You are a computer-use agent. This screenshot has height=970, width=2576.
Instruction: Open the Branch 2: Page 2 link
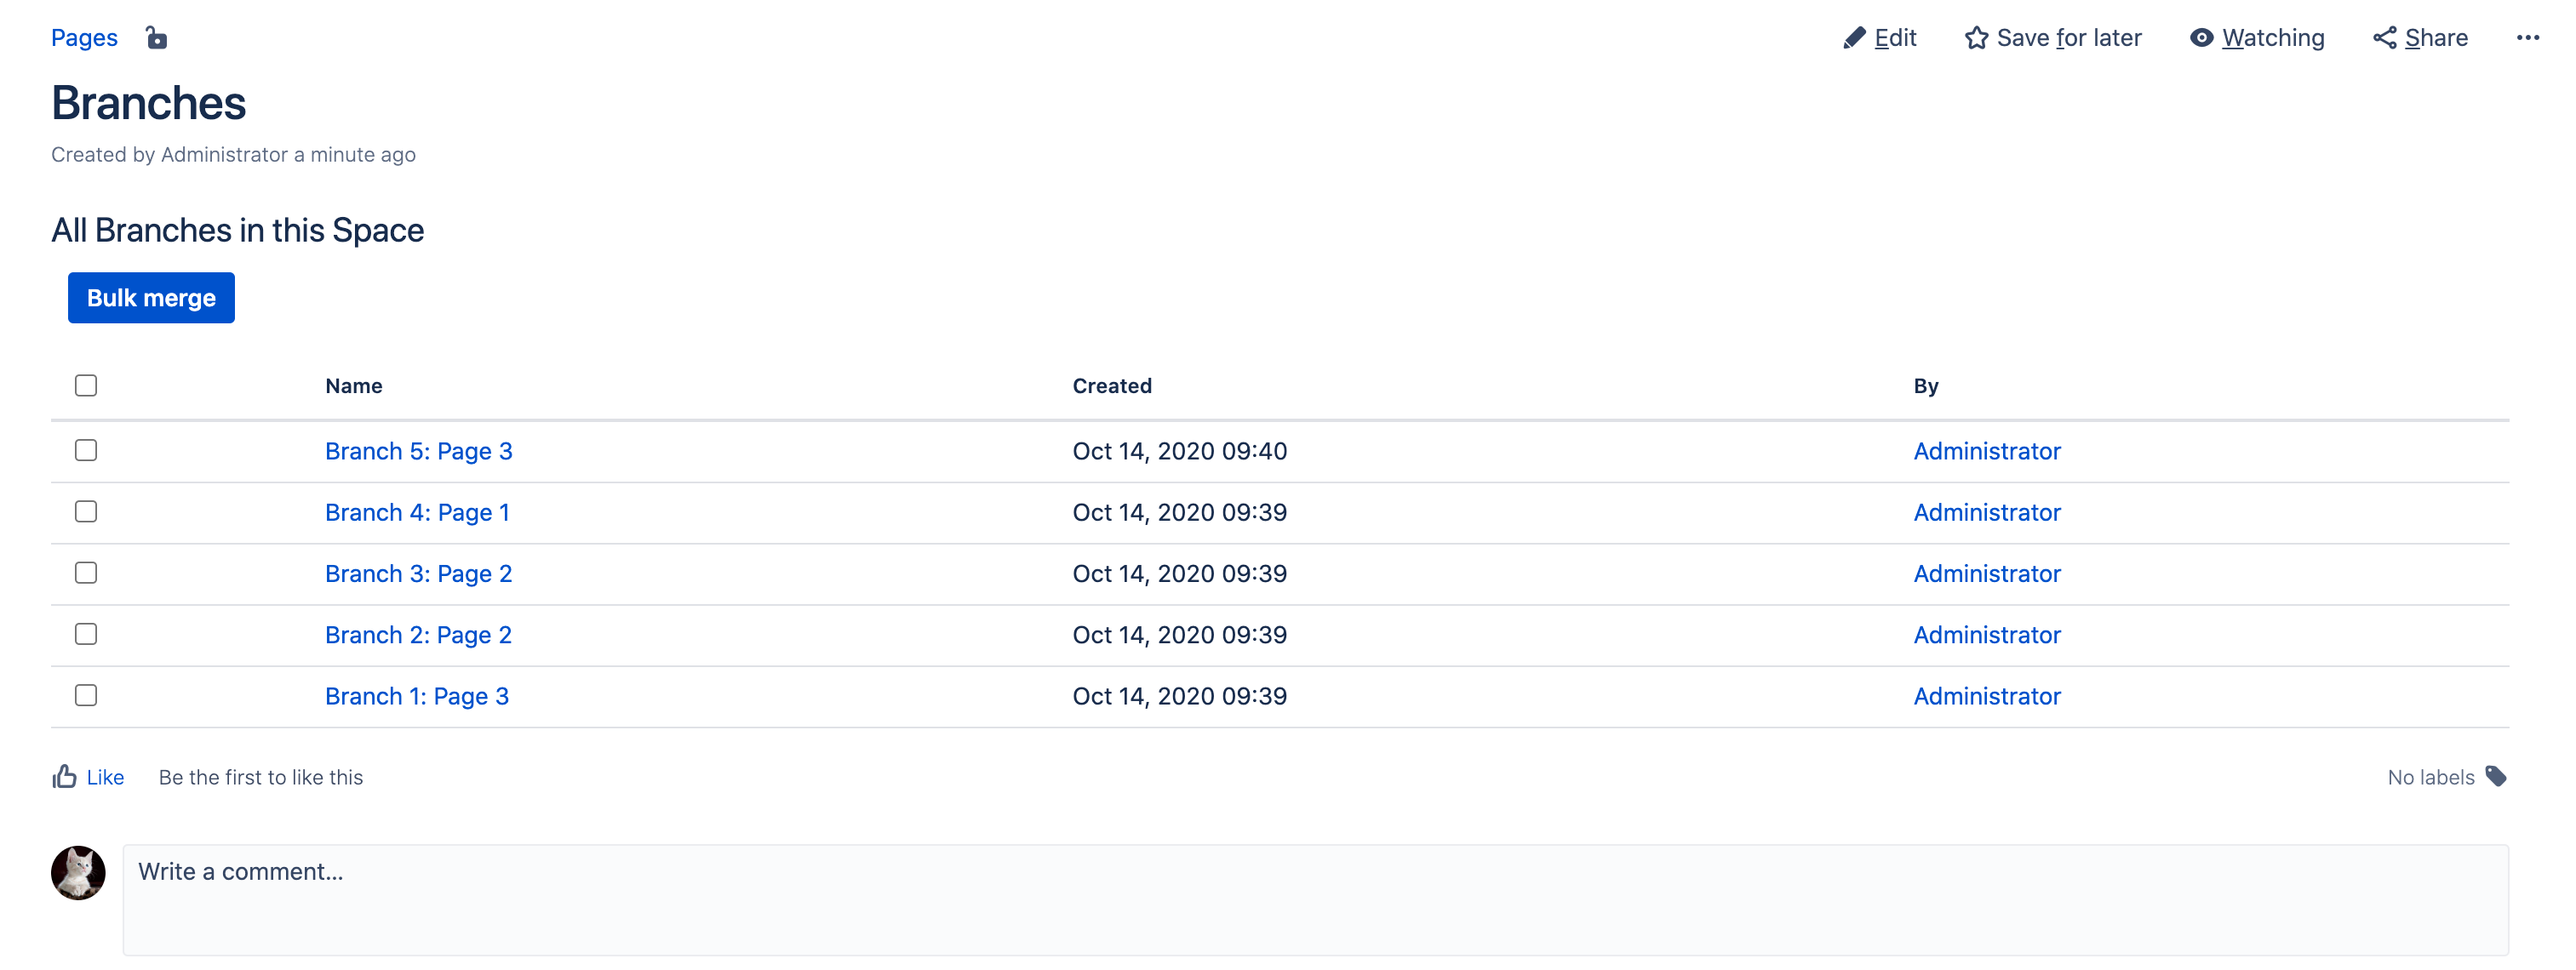point(418,635)
